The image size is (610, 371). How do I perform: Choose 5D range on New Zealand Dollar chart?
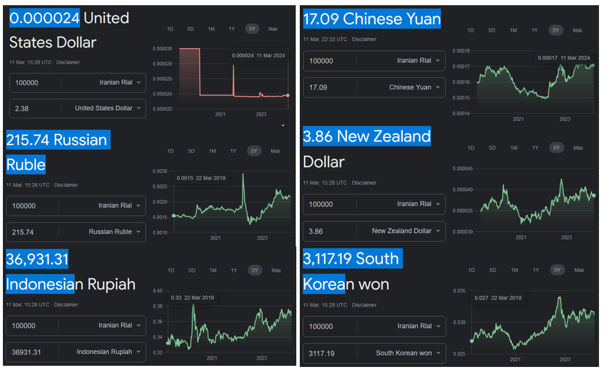click(x=492, y=148)
